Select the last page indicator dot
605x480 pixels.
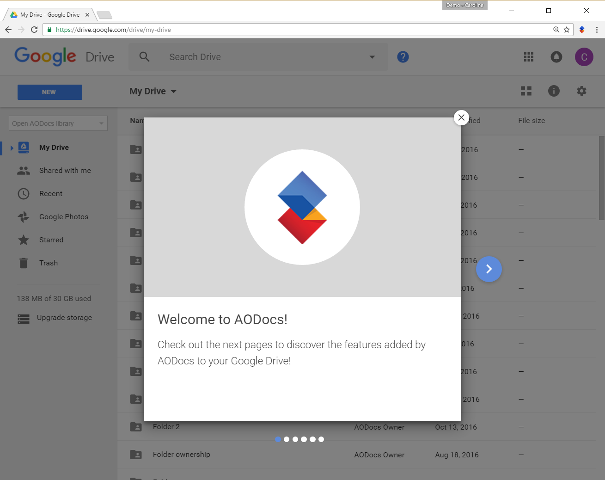click(321, 439)
